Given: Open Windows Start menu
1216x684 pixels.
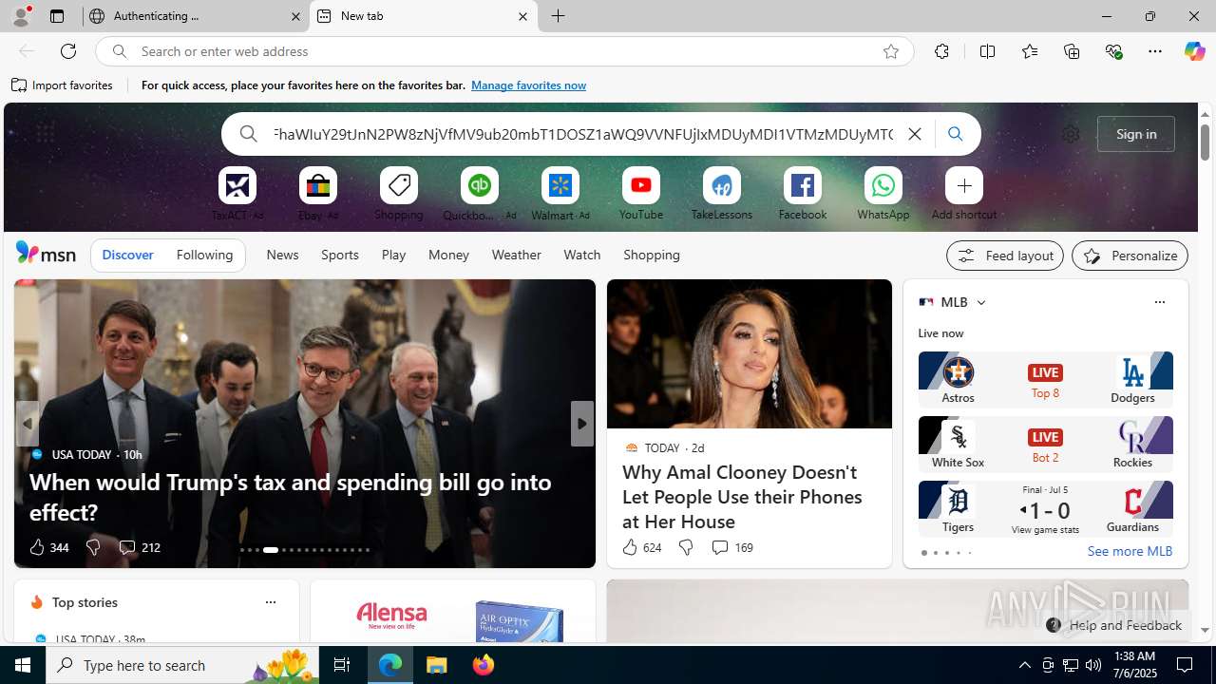Looking at the screenshot, I should click(x=23, y=665).
